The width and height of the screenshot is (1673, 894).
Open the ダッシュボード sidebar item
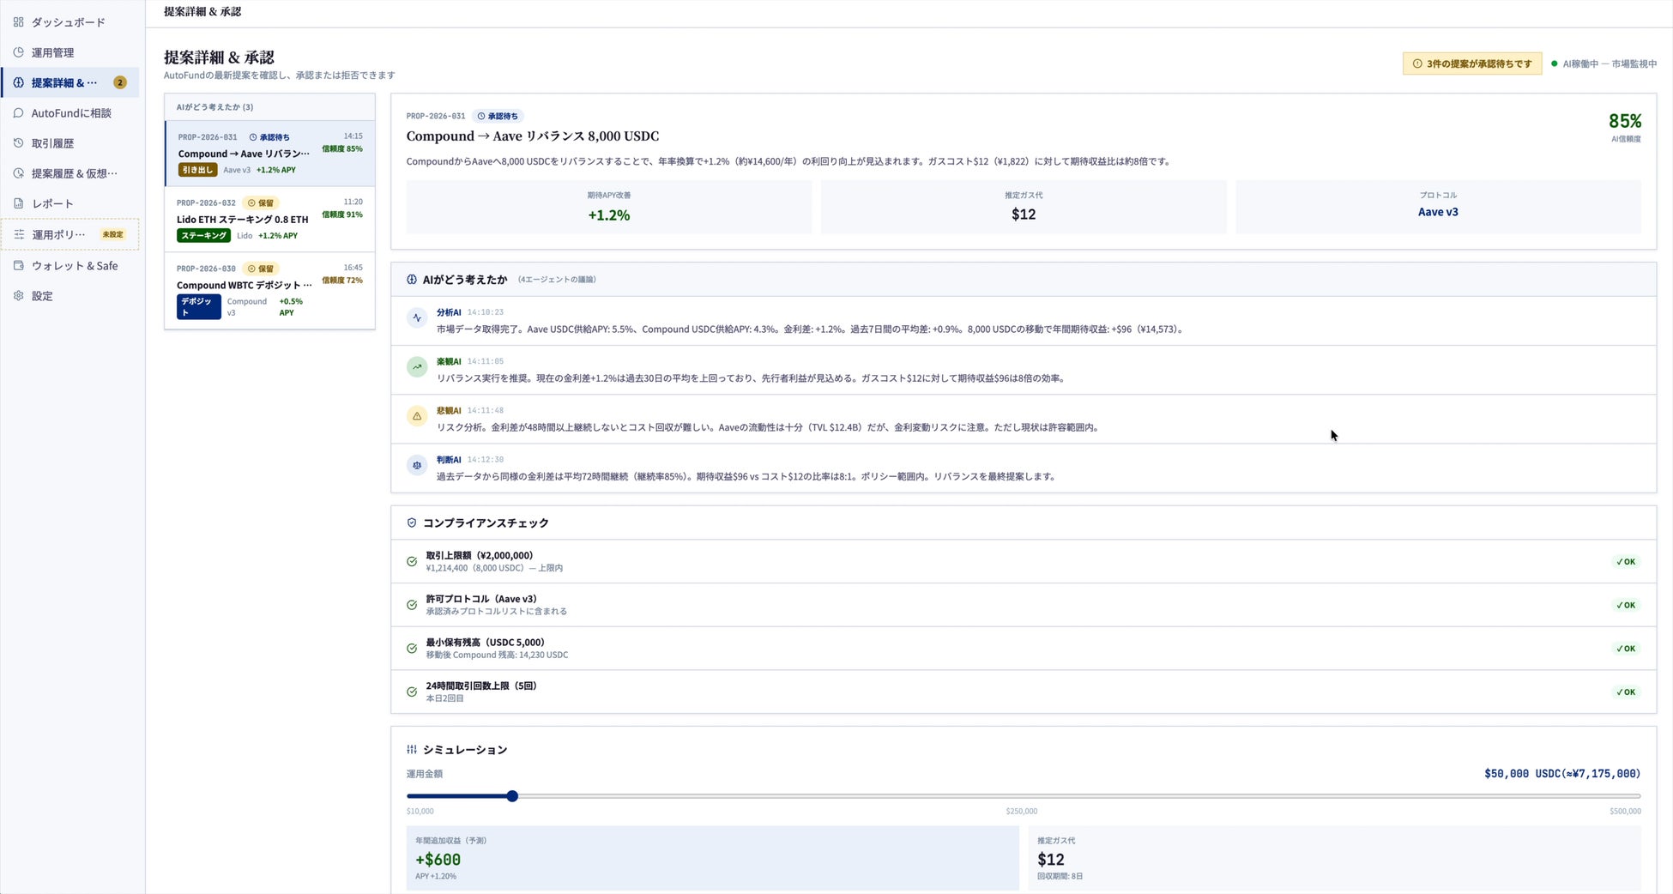69,22
